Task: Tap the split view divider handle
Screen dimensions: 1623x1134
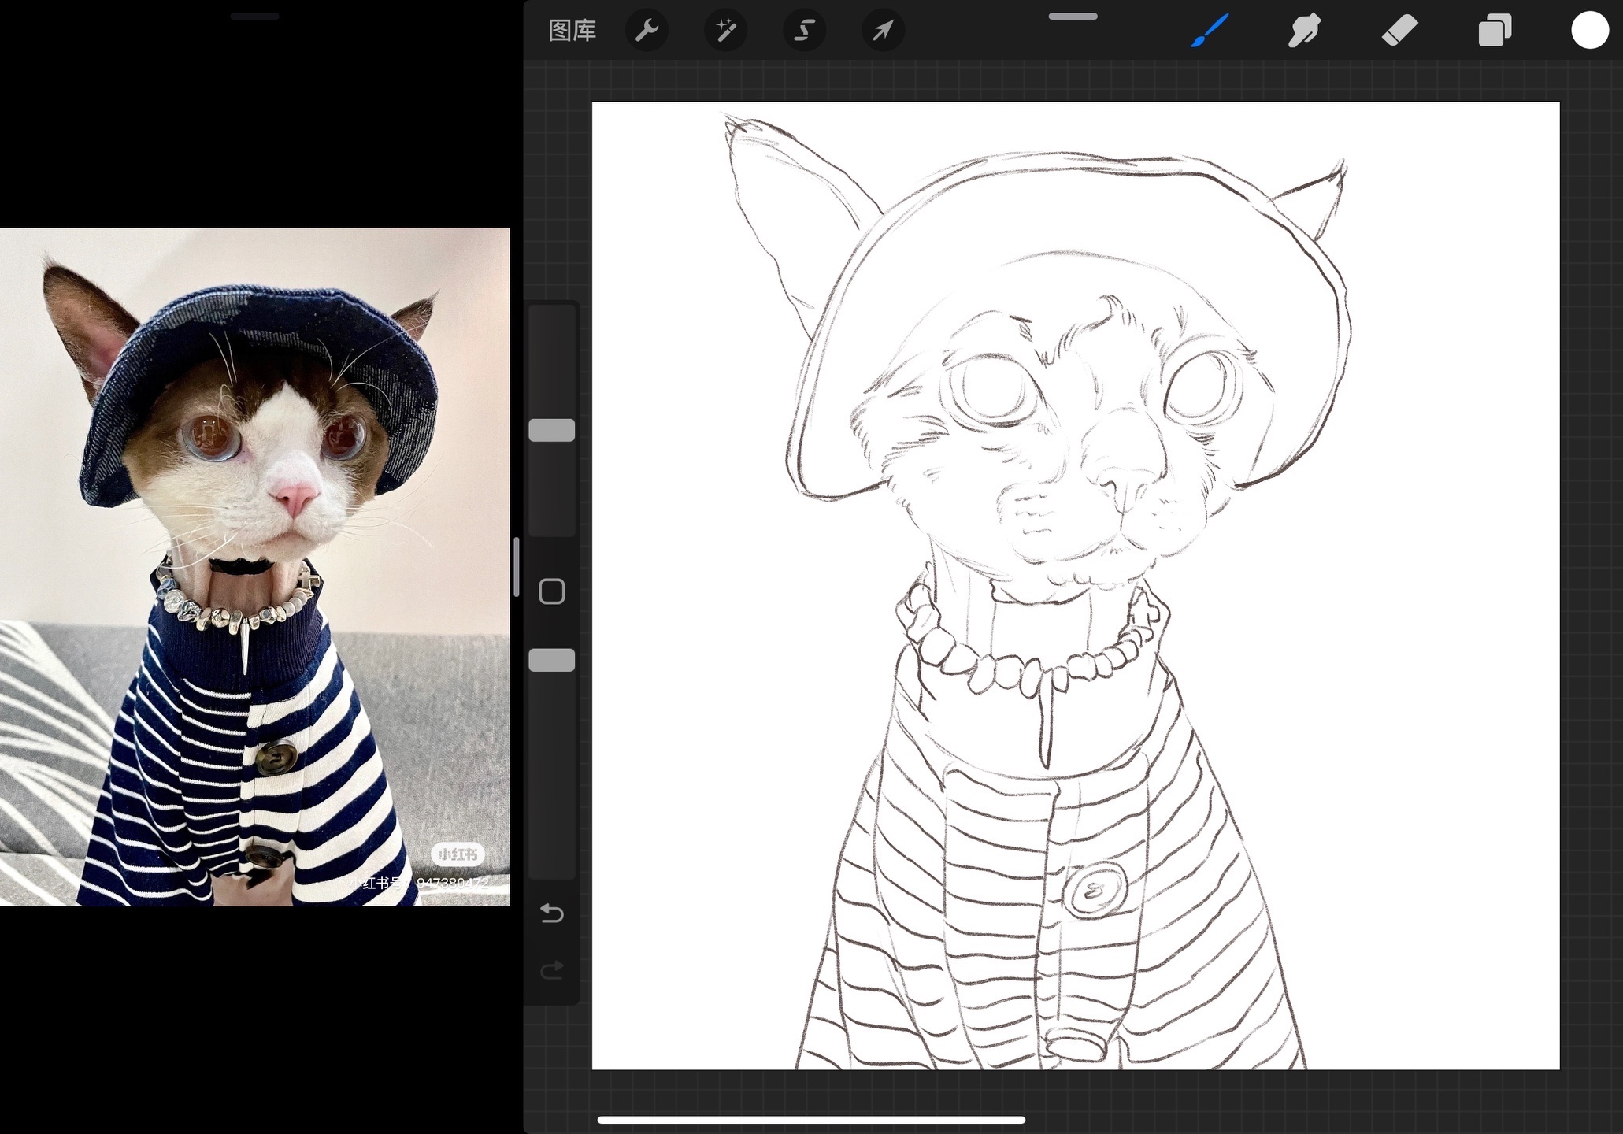Action: pos(517,567)
